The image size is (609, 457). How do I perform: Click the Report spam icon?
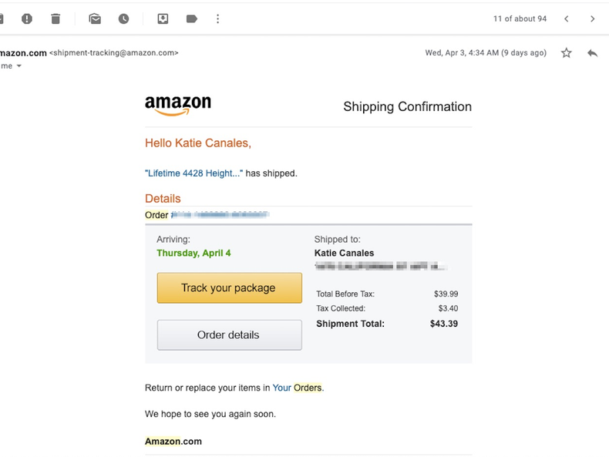(x=27, y=18)
